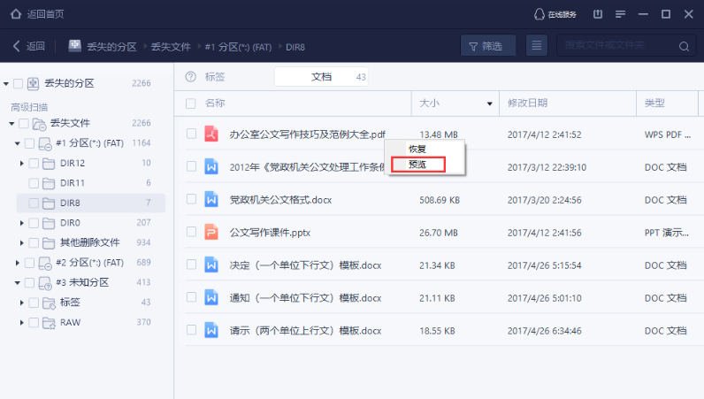Toggle select-all checkbox in 名称 header
The image size is (704, 399).
[191, 104]
